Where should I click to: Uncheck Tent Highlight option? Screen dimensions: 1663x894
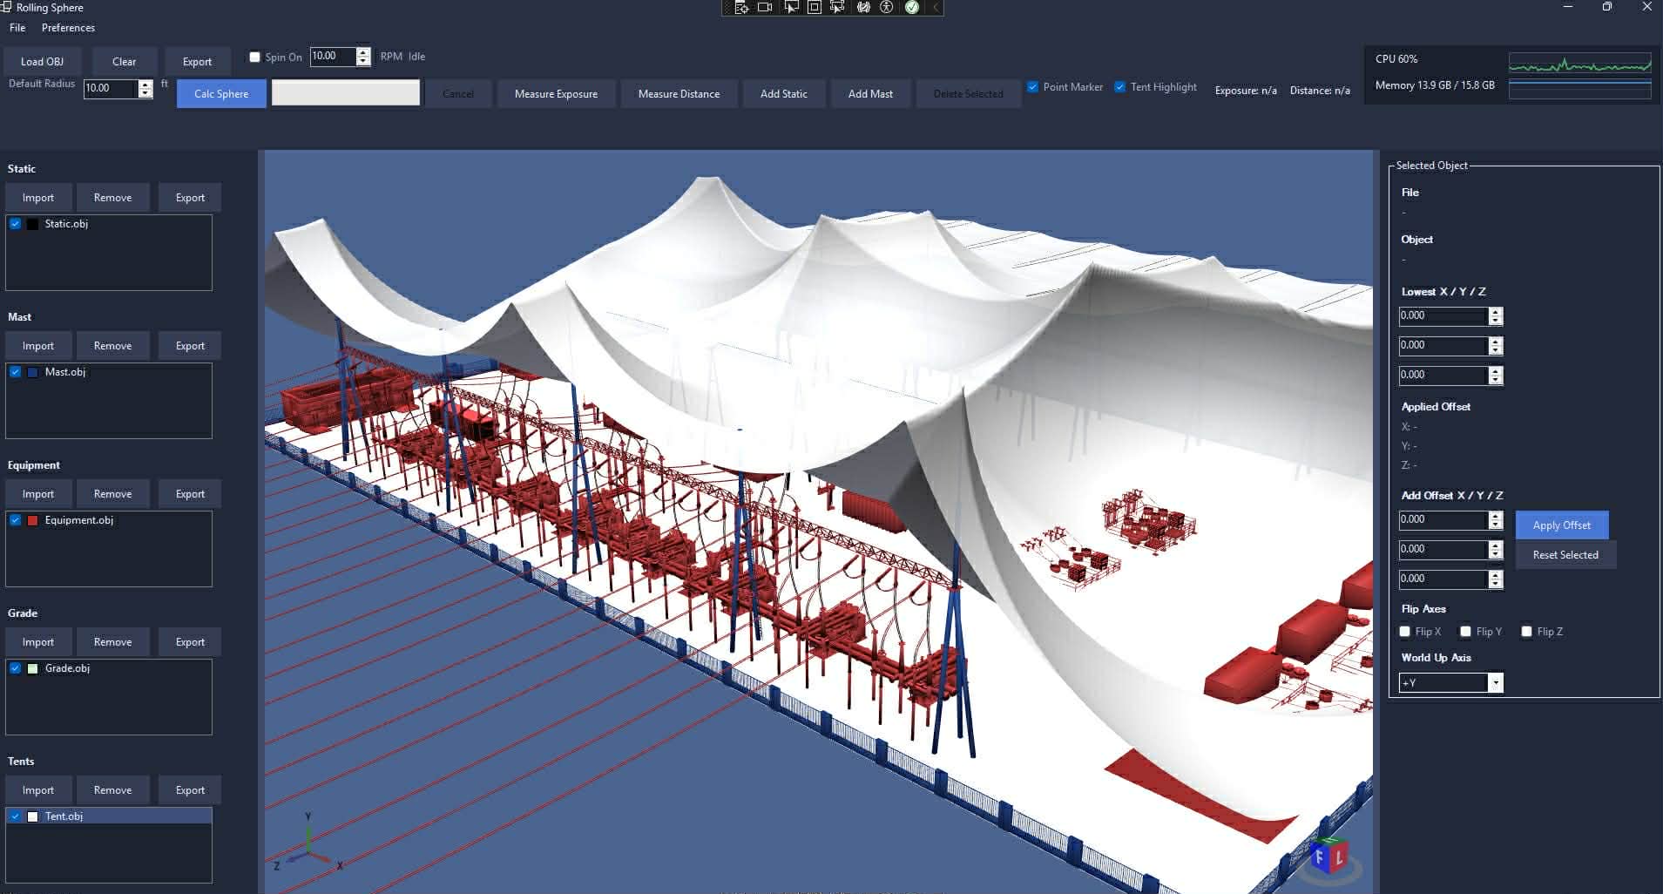coord(1120,87)
